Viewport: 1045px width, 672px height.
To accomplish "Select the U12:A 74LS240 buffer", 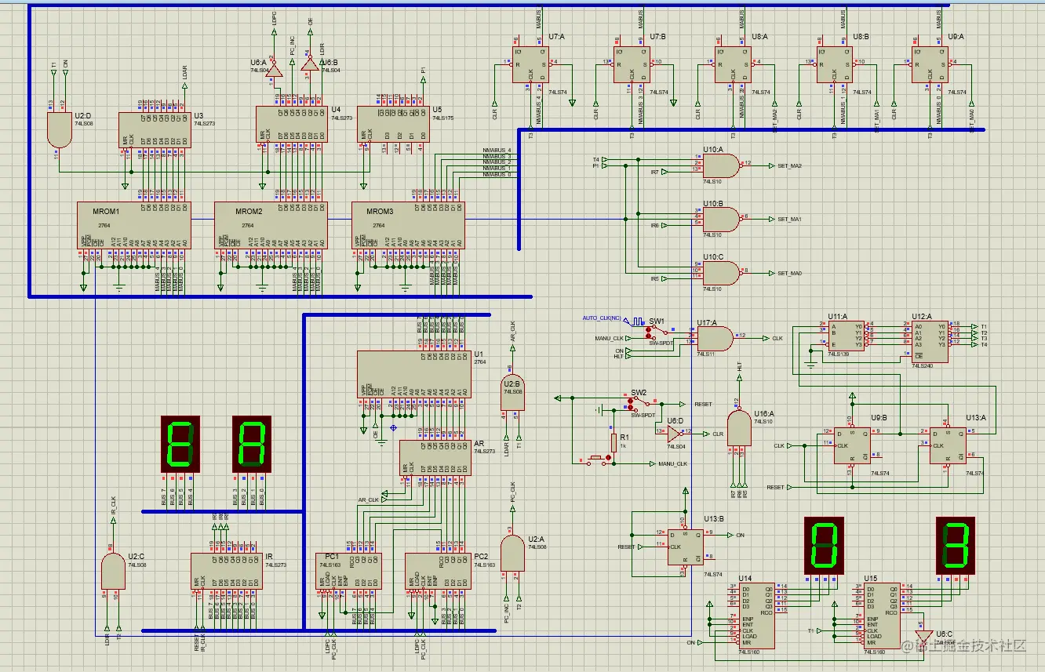I will pyautogui.click(x=930, y=340).
